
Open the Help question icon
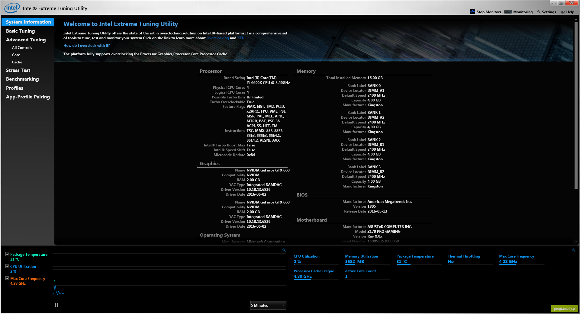563,12
